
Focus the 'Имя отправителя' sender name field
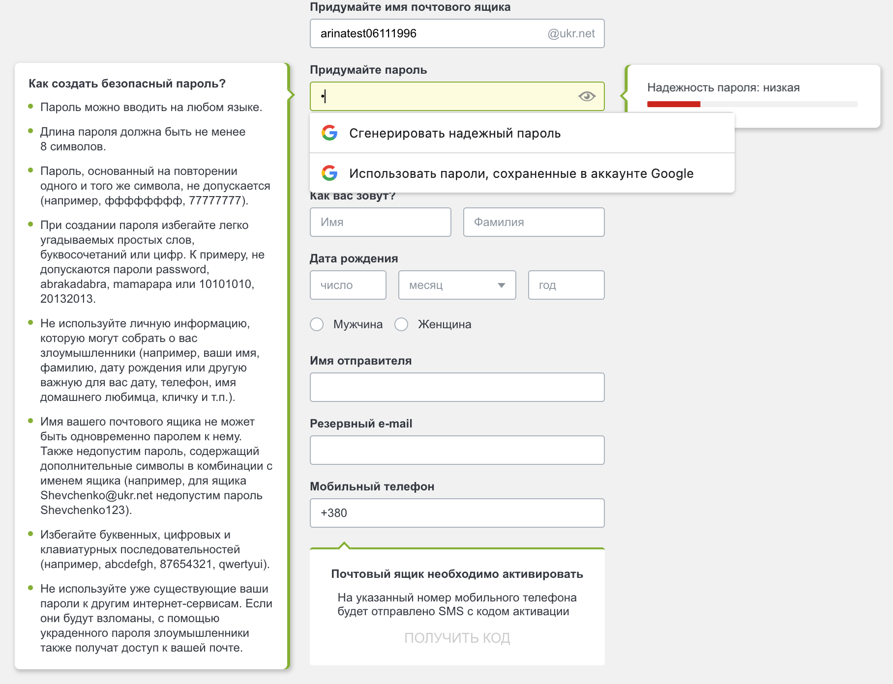coord(457,387)
